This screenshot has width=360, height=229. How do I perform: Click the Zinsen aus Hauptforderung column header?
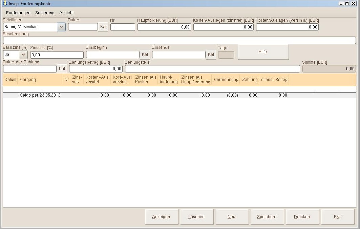tap(196, 80)
